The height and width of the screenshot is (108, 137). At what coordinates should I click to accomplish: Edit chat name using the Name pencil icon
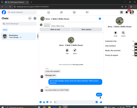pyautogui.click(x=75, y=50)
